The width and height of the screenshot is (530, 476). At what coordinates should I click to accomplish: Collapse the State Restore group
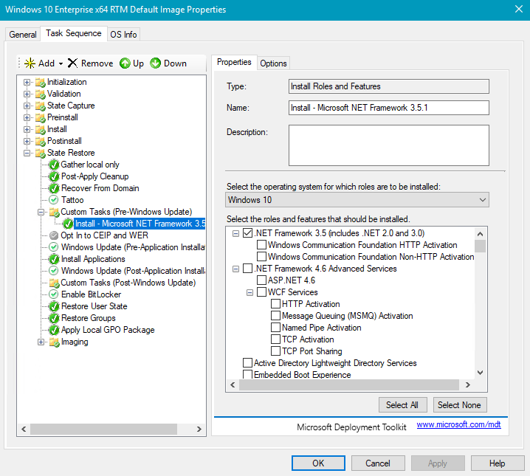[27, 153]
